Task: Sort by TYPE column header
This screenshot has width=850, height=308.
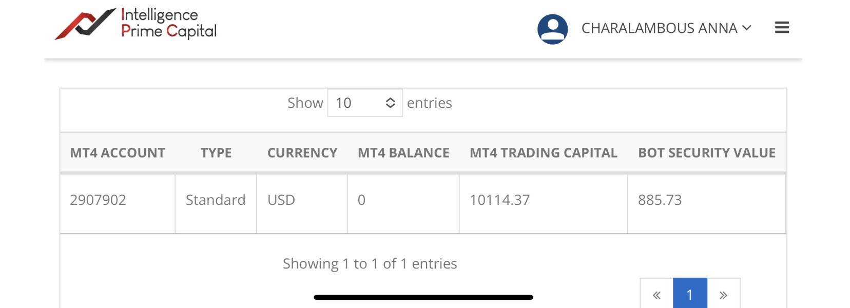Action: [216, 153]
